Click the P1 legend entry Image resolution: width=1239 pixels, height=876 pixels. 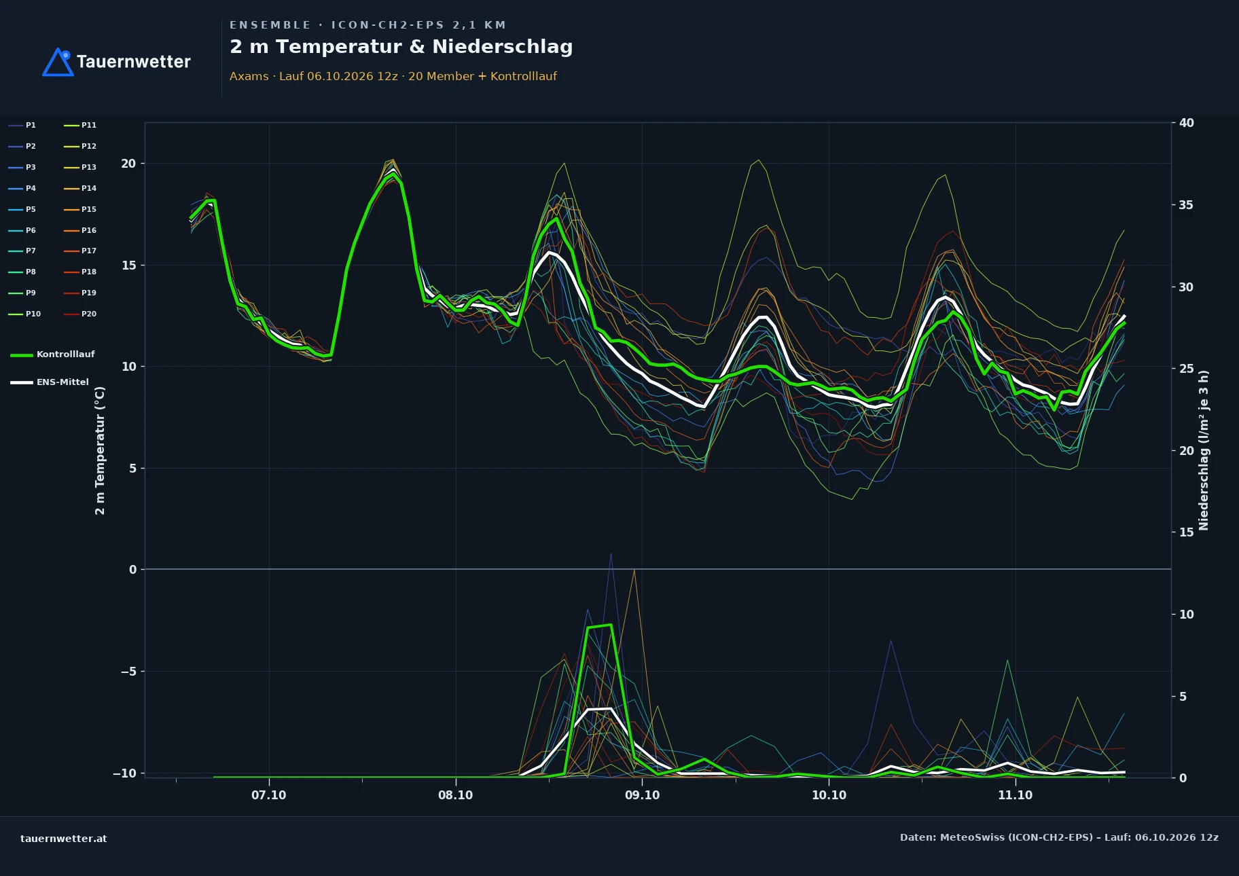(22, 125)
